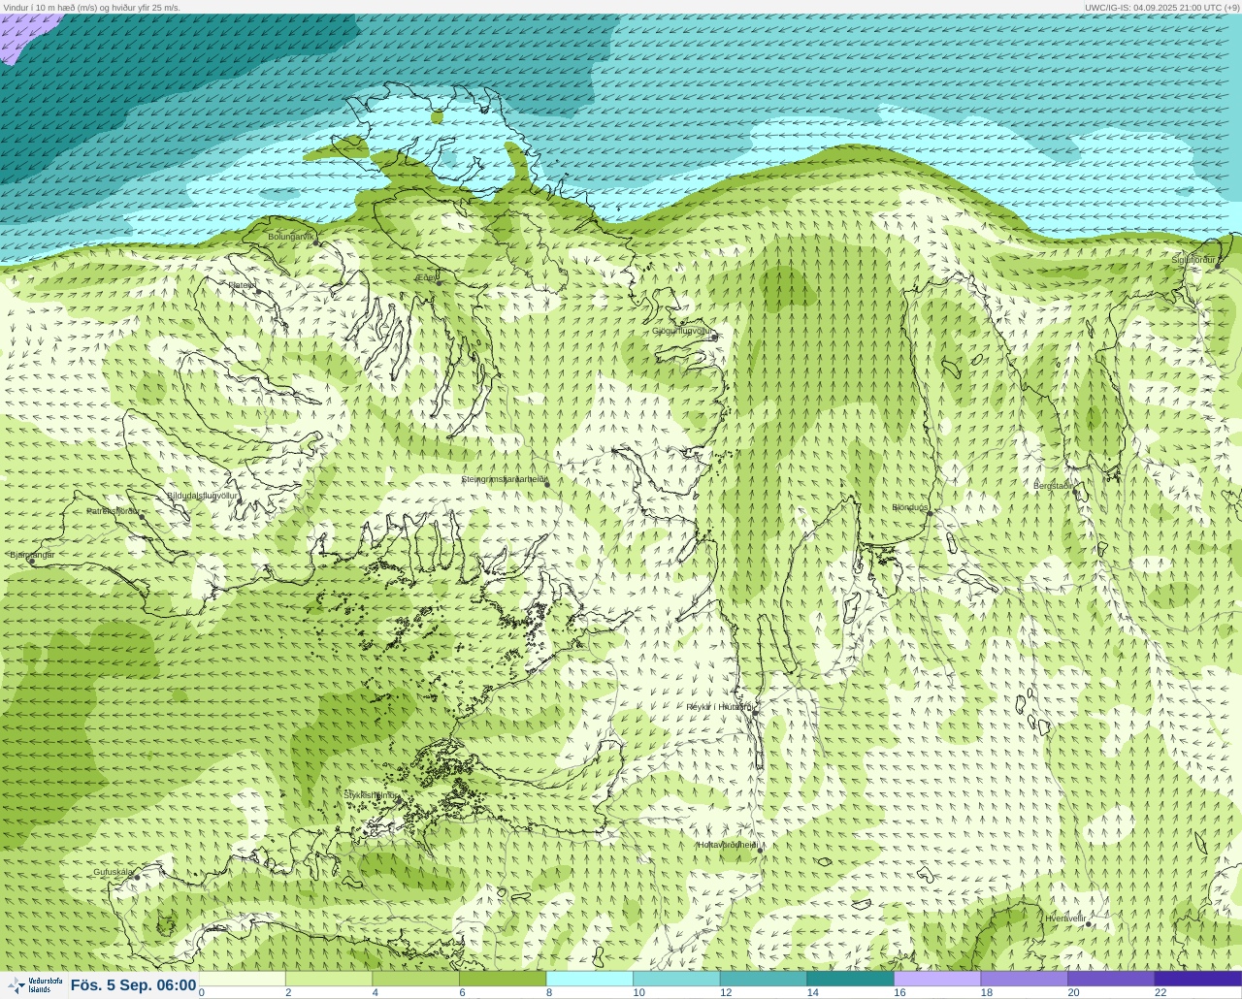
Task: Click the Holtavörðuheiði station label
Action: (x=728, y=845)
